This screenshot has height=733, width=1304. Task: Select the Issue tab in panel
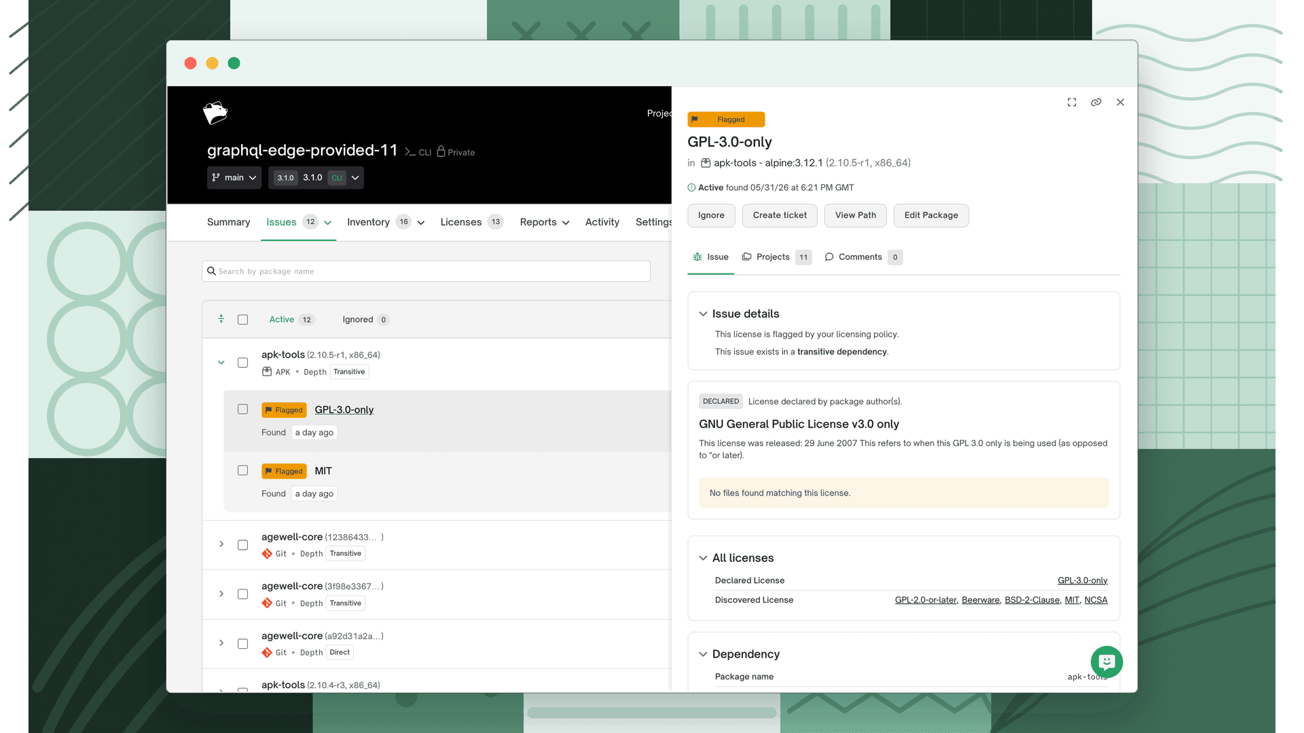710,257
